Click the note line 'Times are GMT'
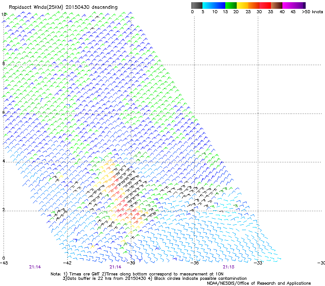 pos(85,274)
